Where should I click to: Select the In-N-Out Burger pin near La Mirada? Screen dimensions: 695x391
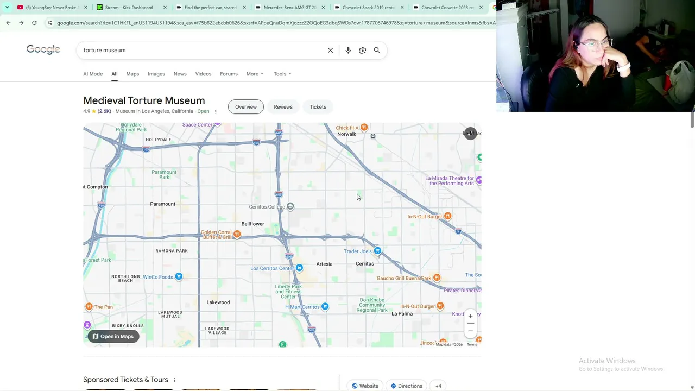(447, 216)
